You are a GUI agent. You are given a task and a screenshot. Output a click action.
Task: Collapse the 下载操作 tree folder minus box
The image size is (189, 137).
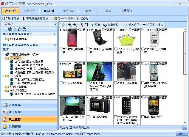[3, 76]
